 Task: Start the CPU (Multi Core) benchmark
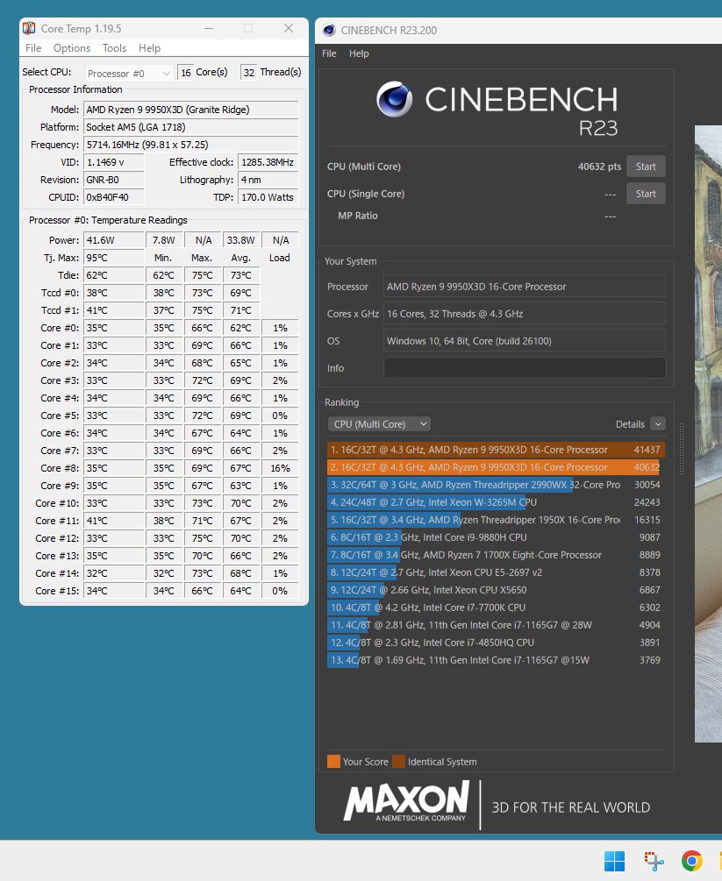(646, 167)
